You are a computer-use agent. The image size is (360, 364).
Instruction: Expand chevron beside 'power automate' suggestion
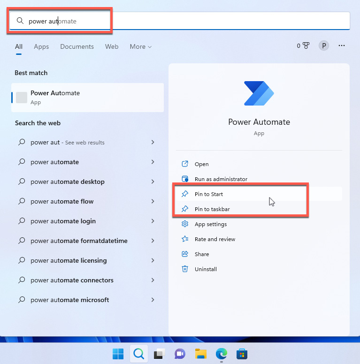pos(153,162)
